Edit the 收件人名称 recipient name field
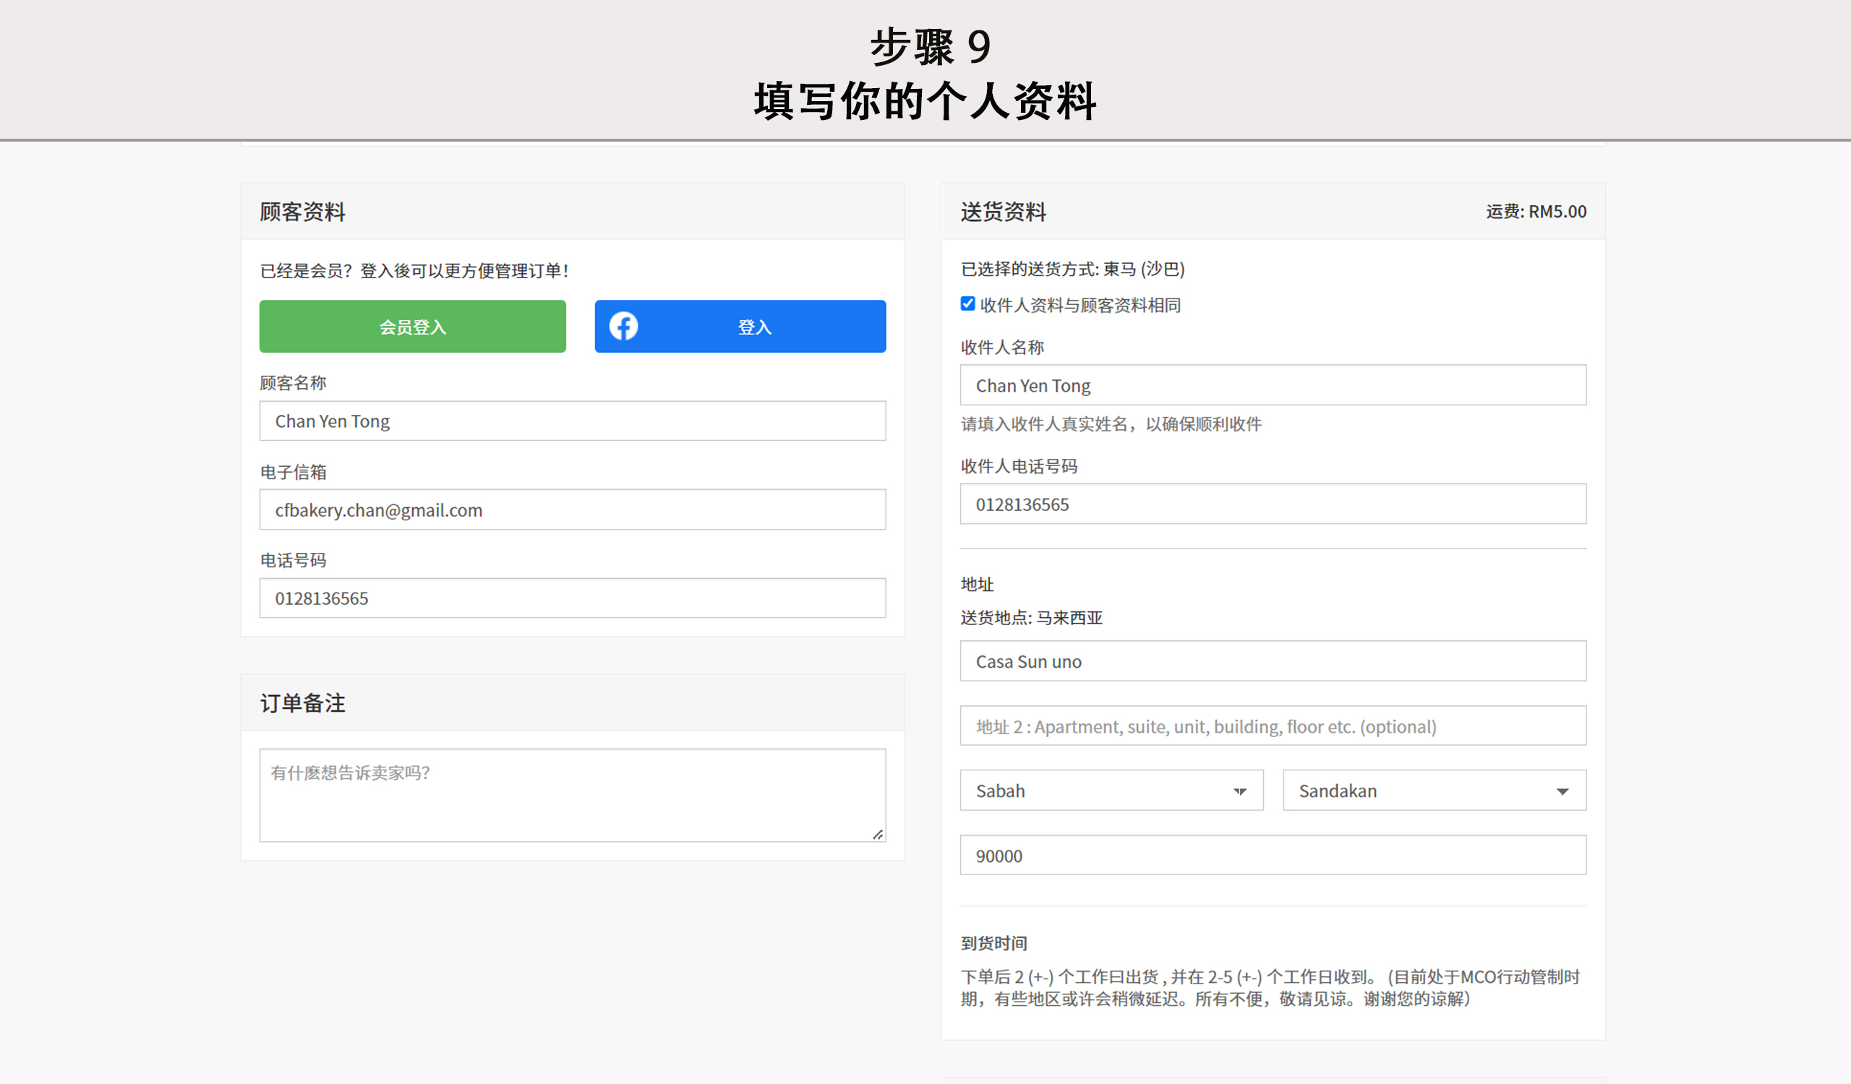 coord(1273,385)
